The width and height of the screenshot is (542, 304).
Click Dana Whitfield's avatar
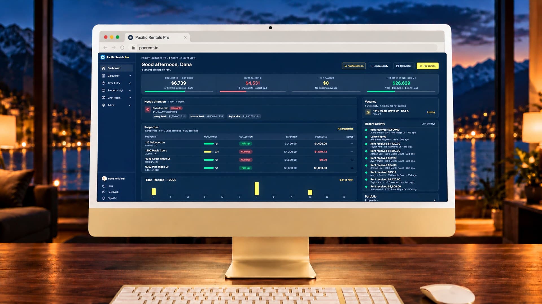[104, 178]
